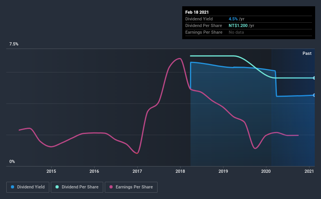
Task: Click the 0% y-axis label
Action: coord(12,162)
